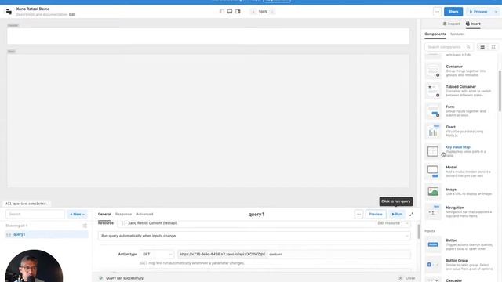Screen dimensions: 502x282
Task: Select the Modal component icon
Action: [433, 172]
